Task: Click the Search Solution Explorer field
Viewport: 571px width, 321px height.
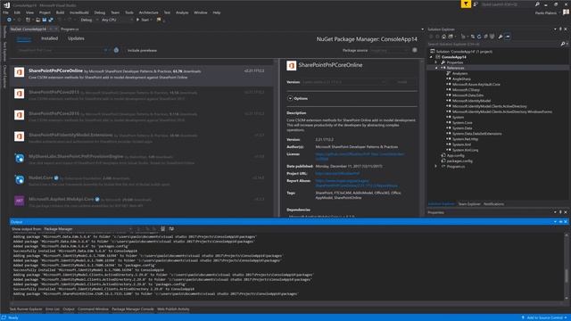Action: [493, 44]
